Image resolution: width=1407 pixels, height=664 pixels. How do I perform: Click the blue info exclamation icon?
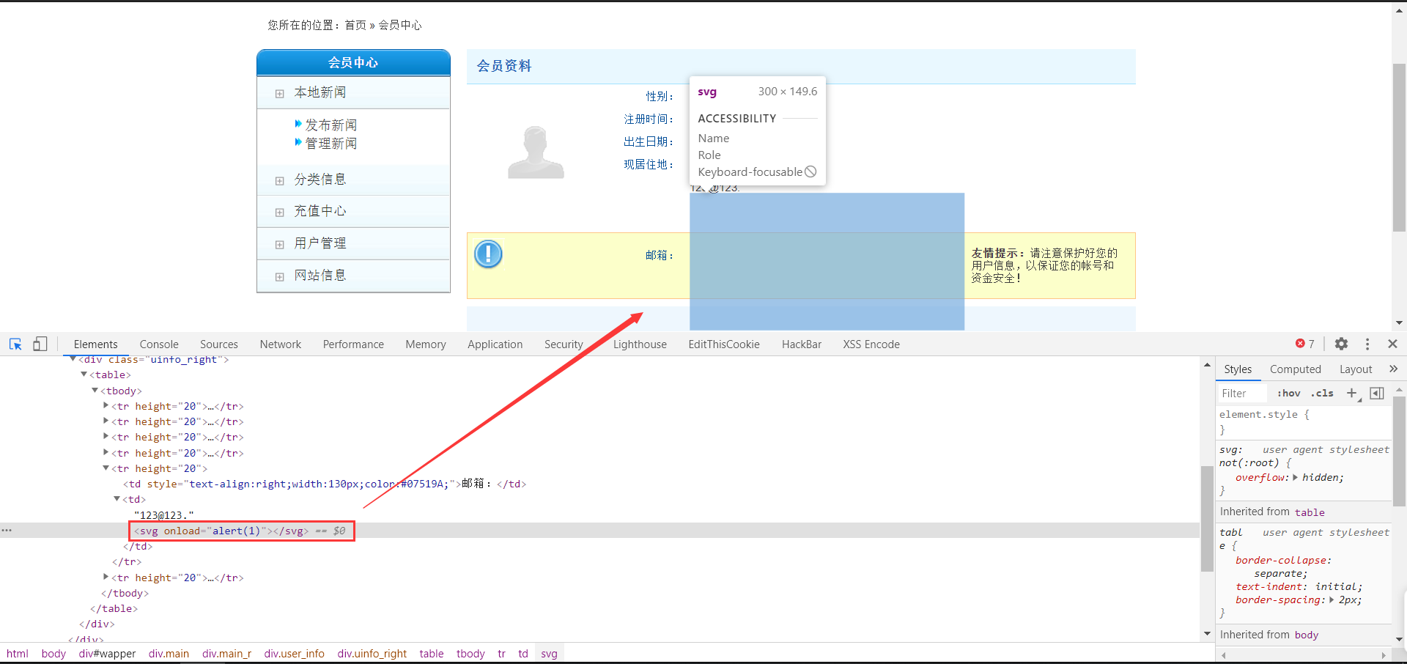(x=488, y=254)
